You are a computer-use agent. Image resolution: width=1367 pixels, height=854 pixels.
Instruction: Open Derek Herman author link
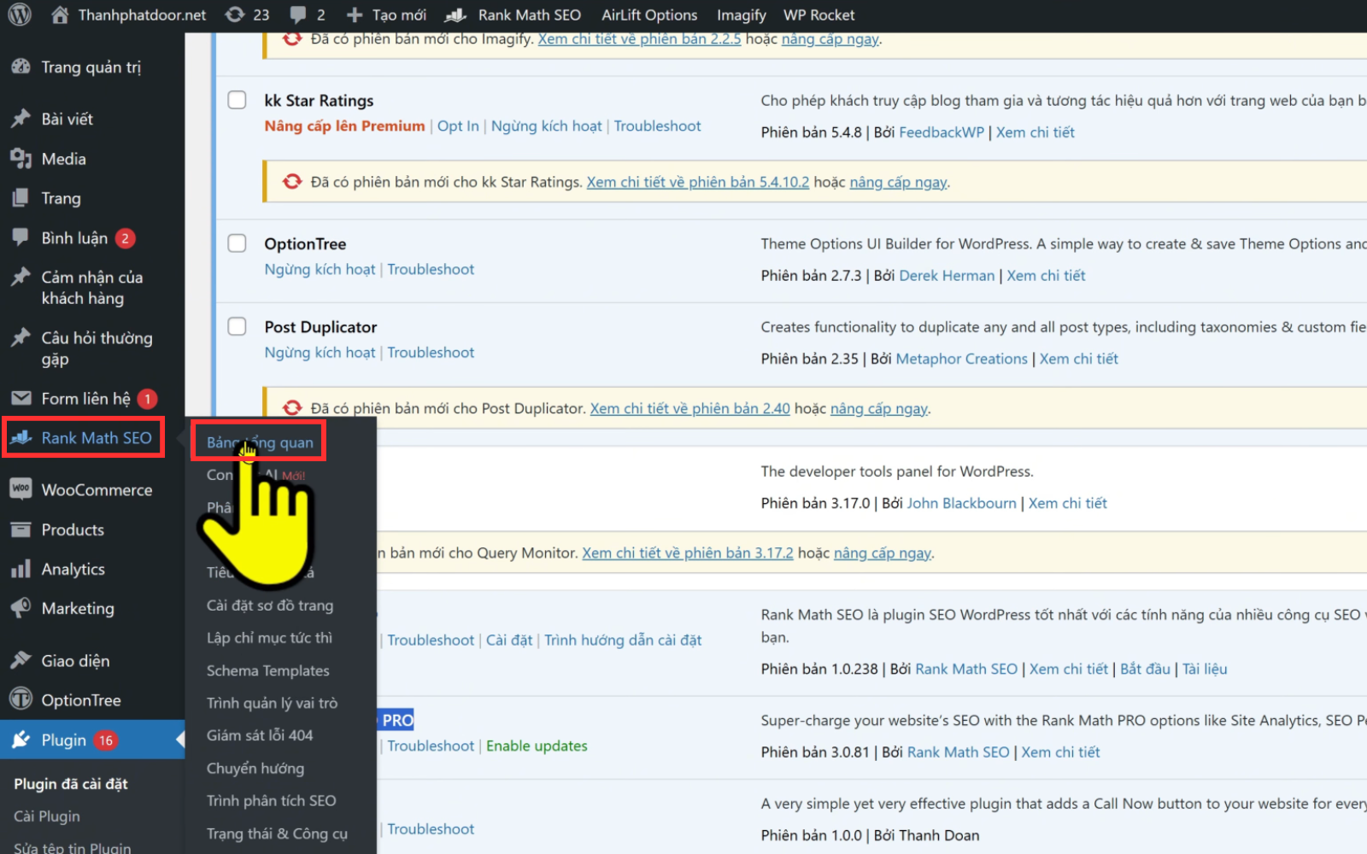(x=947, y=275)
